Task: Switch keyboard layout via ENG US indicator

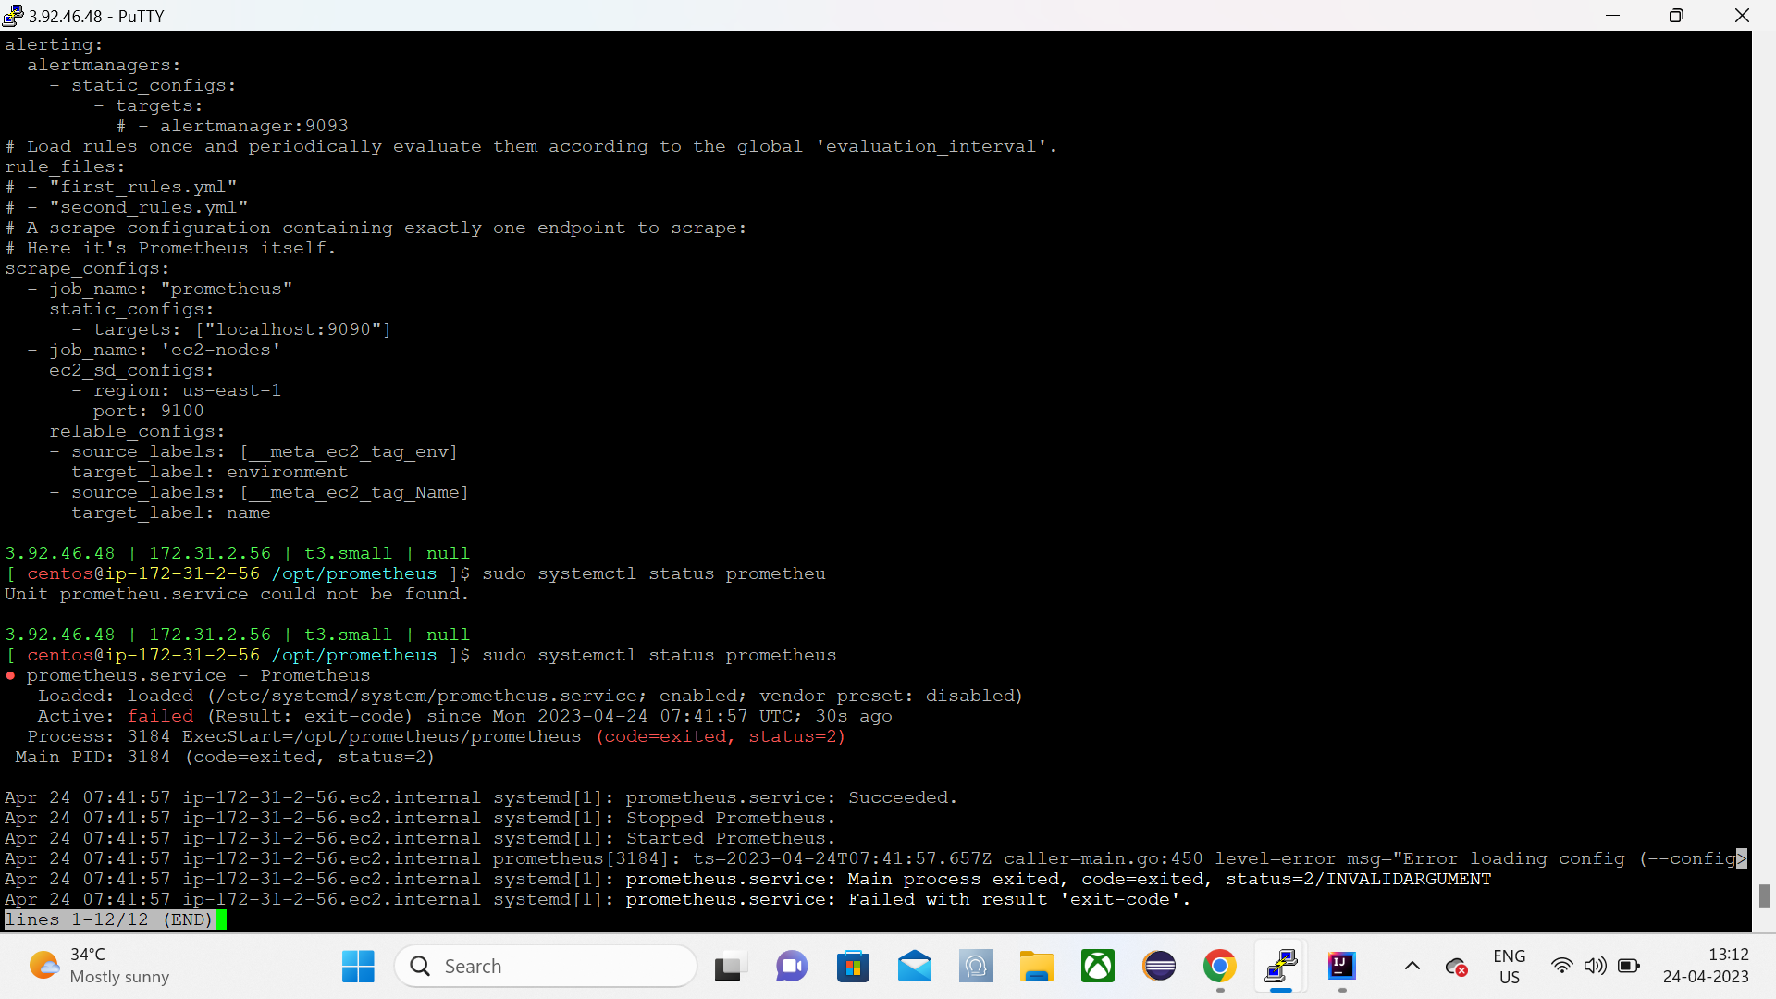Action: point(1509,966)
